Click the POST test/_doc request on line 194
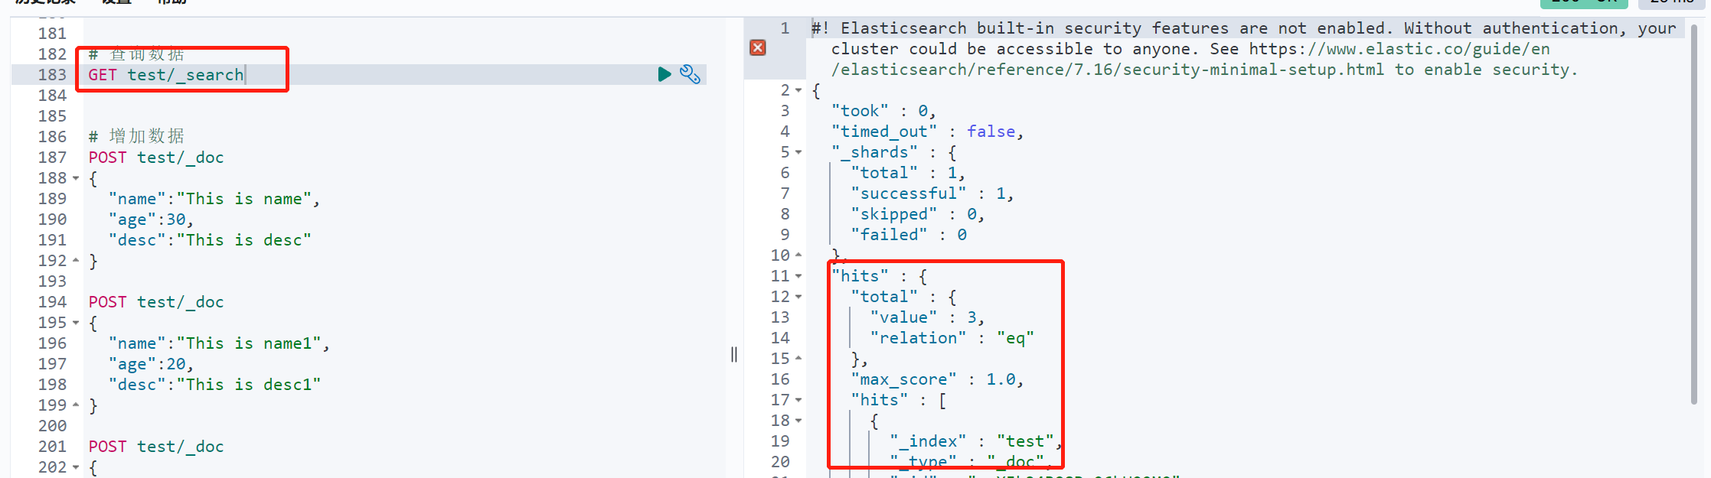1711x478 pixels. pyautogui.click(x=156, y=302)
